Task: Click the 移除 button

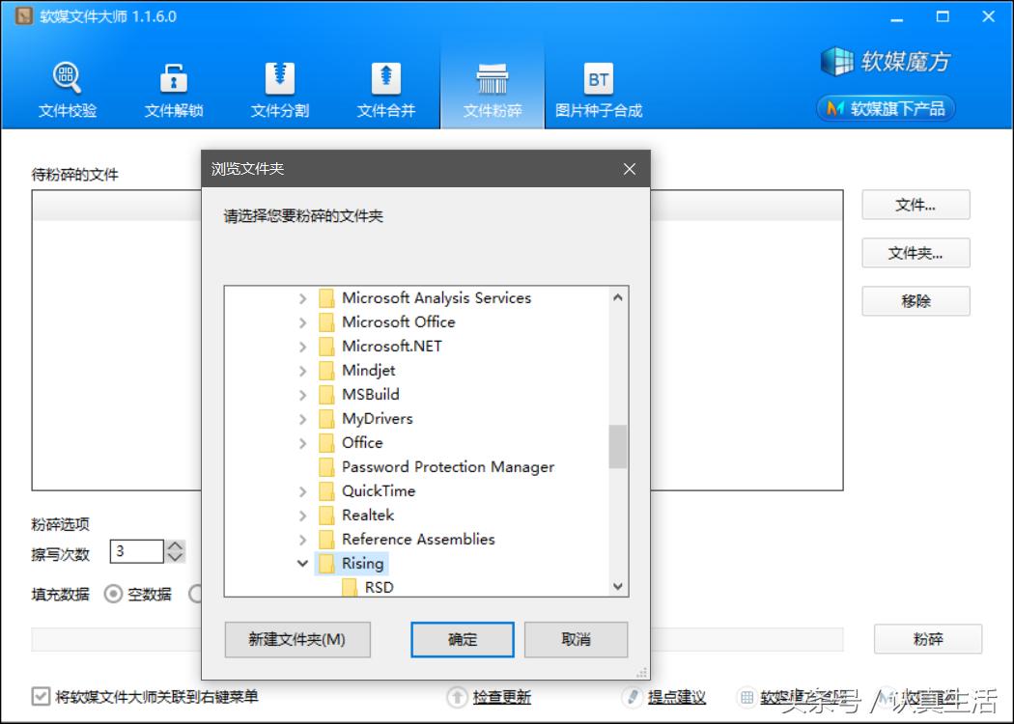Action: click(915, 300)
